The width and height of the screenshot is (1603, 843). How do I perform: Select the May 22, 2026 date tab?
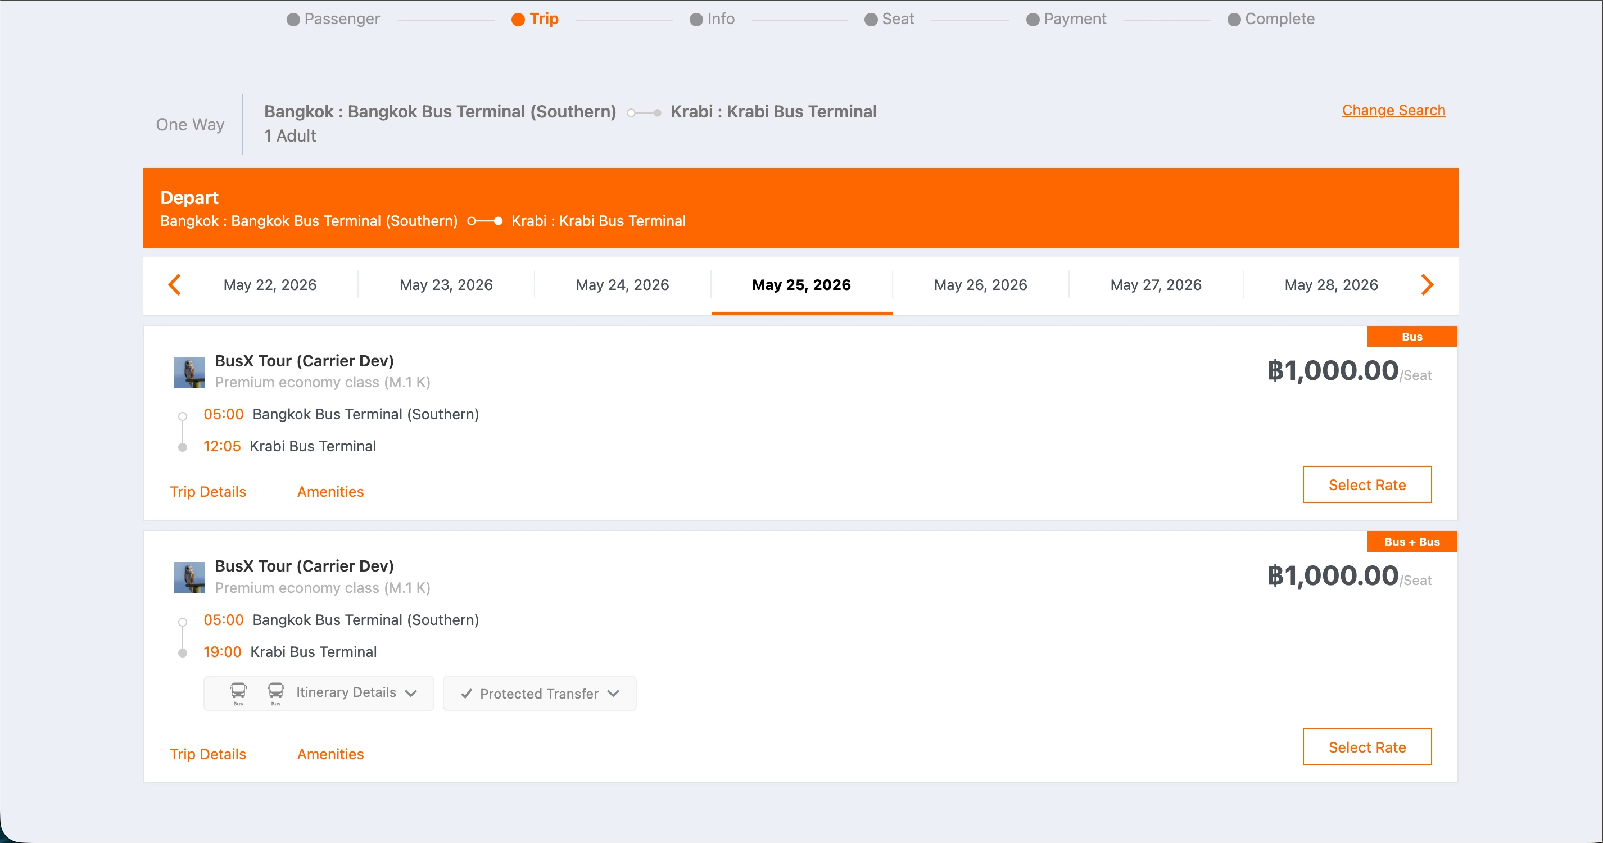pyautogui.click(x=270, y=285)
